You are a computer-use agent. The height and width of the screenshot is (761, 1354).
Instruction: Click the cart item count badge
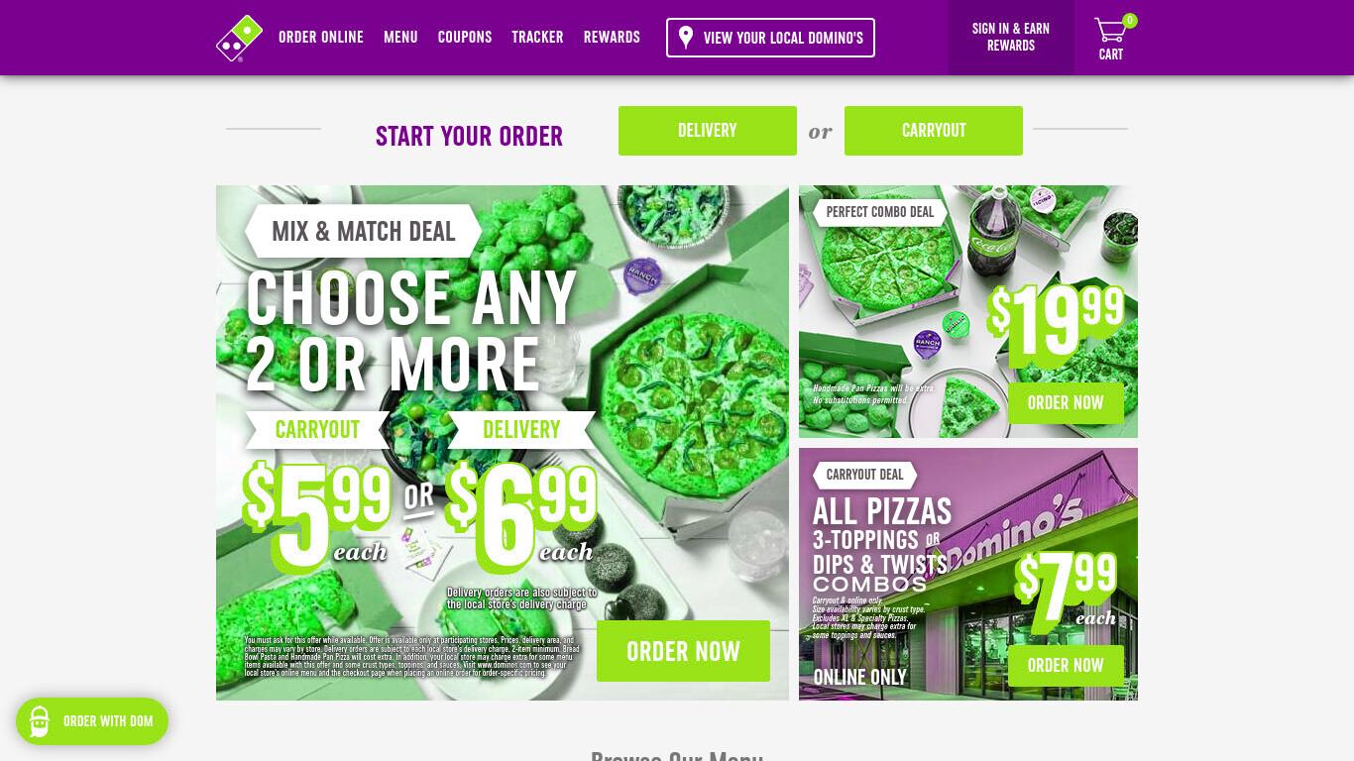(x=1130, y=21)
